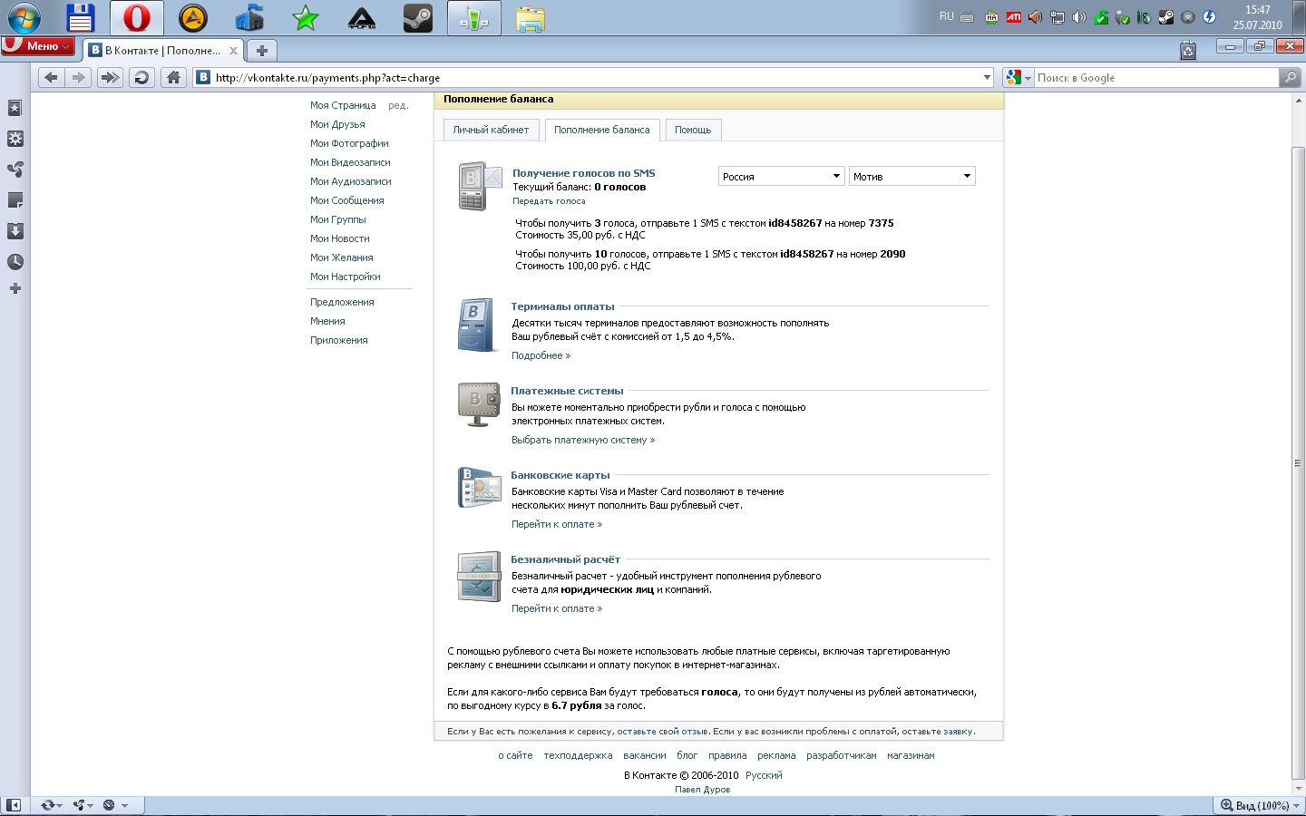Open the blue castle app in taskbar
Viewport: 1306px width, 816px height.
[x=249, y=18]
